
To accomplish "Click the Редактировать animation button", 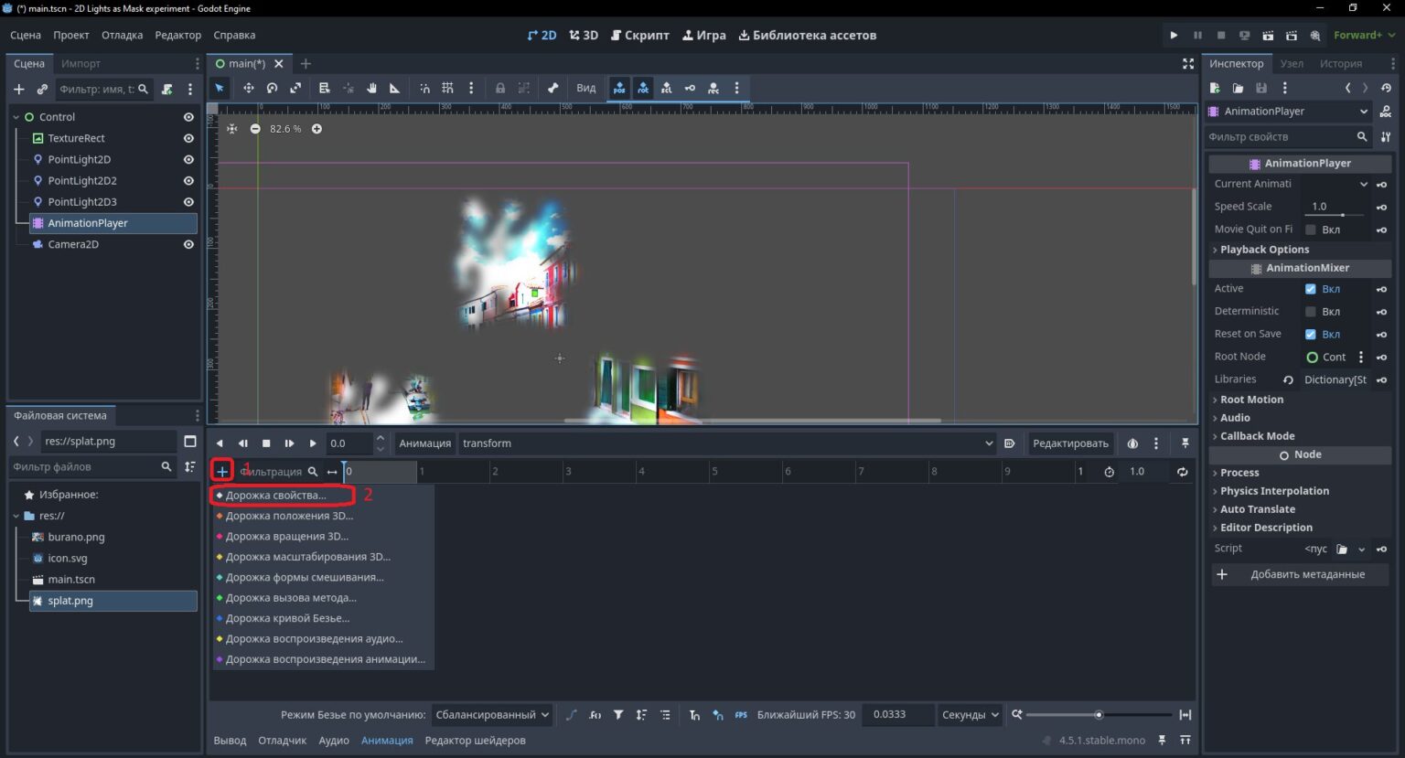I will tap(1070, 443).
